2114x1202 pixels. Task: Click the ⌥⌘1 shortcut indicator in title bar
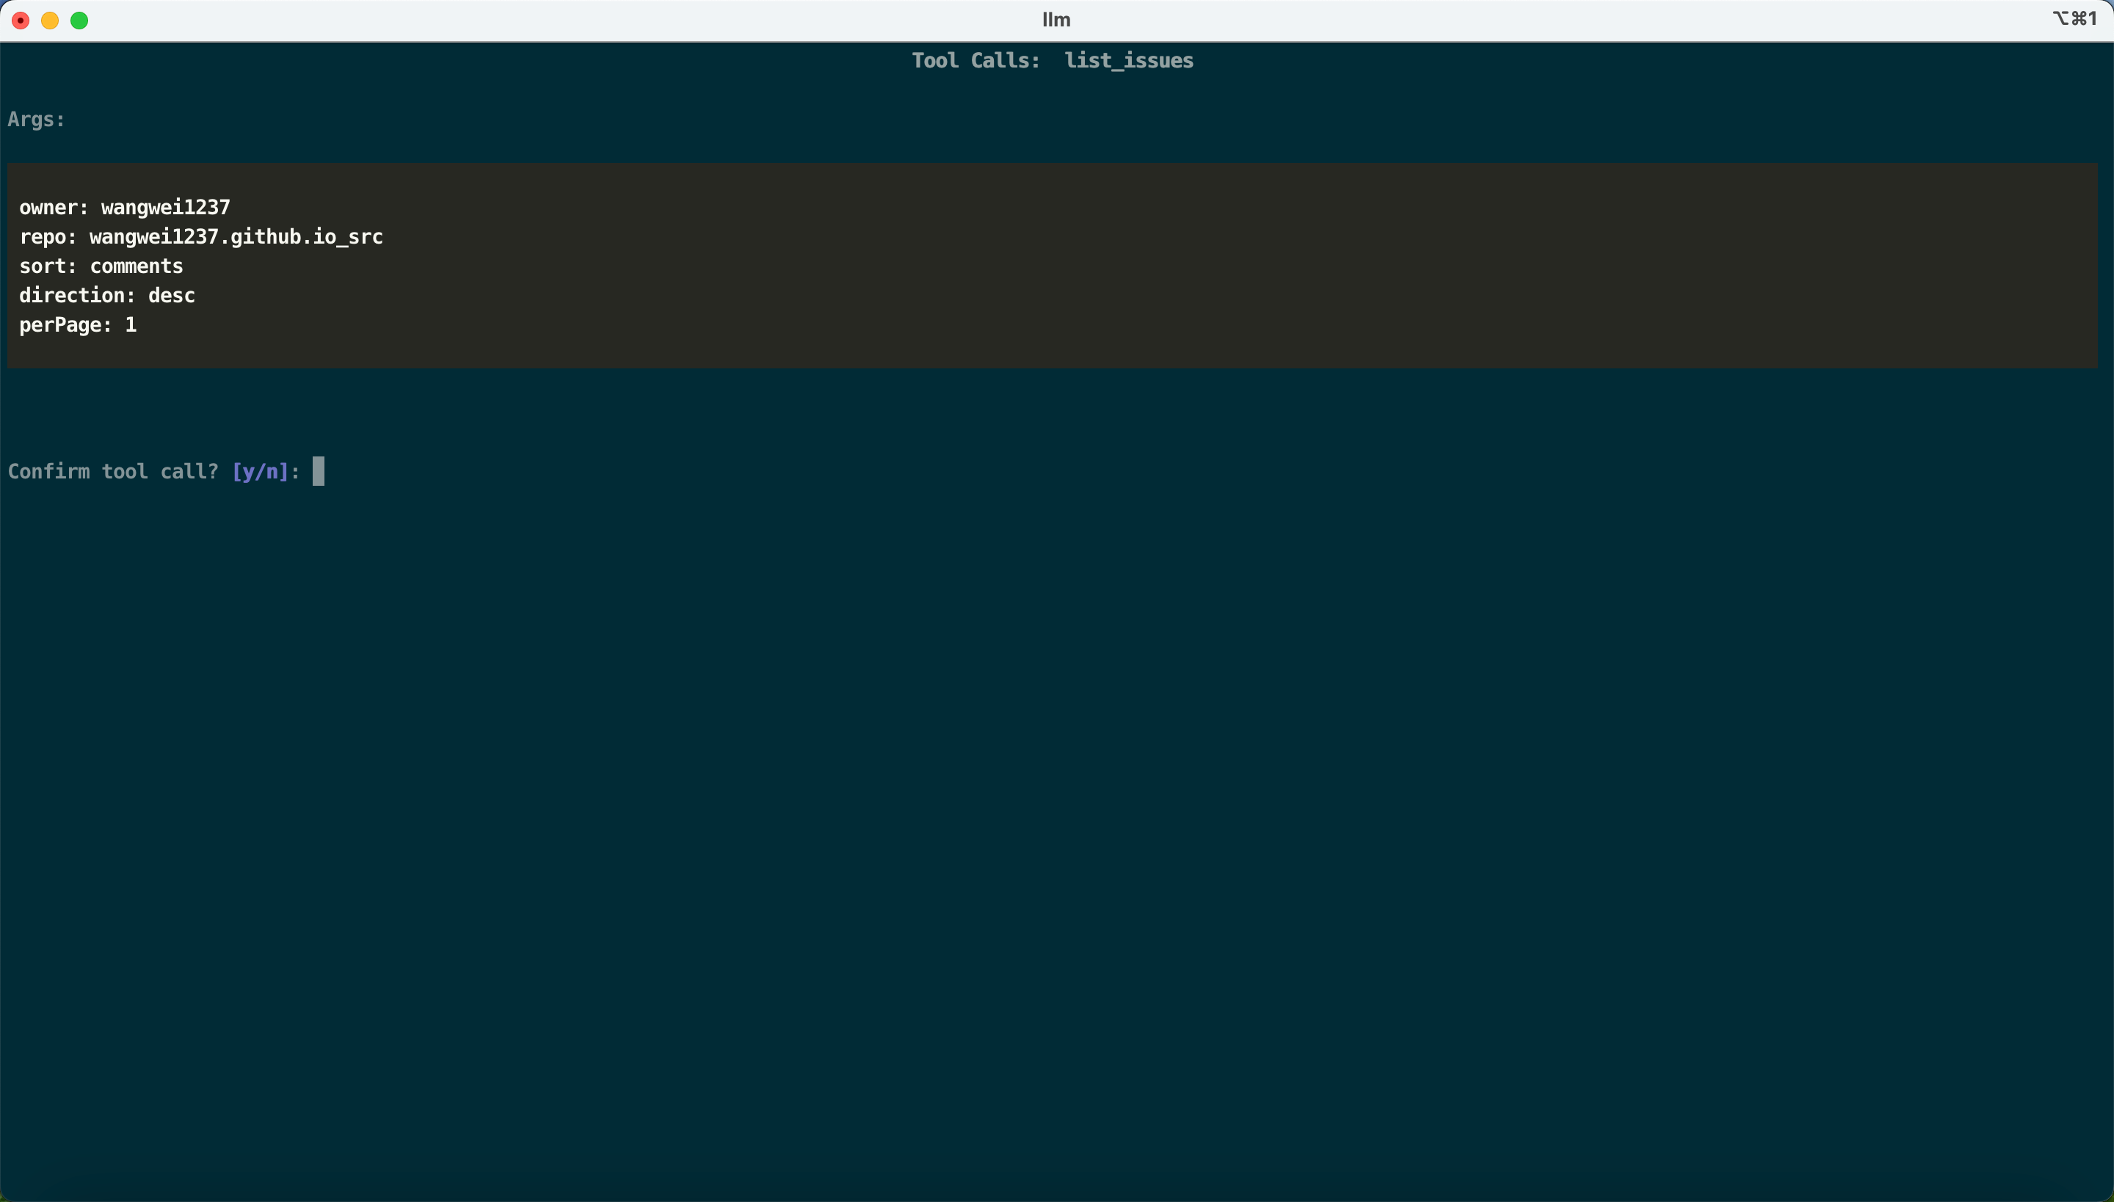[x=2074, y=19]
